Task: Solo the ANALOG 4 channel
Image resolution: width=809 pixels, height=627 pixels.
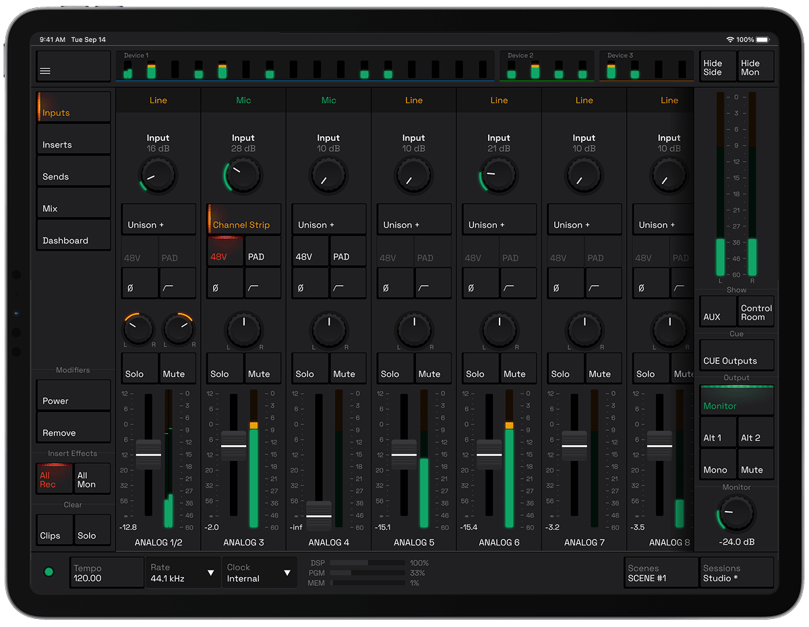Action: coord(310,369)
